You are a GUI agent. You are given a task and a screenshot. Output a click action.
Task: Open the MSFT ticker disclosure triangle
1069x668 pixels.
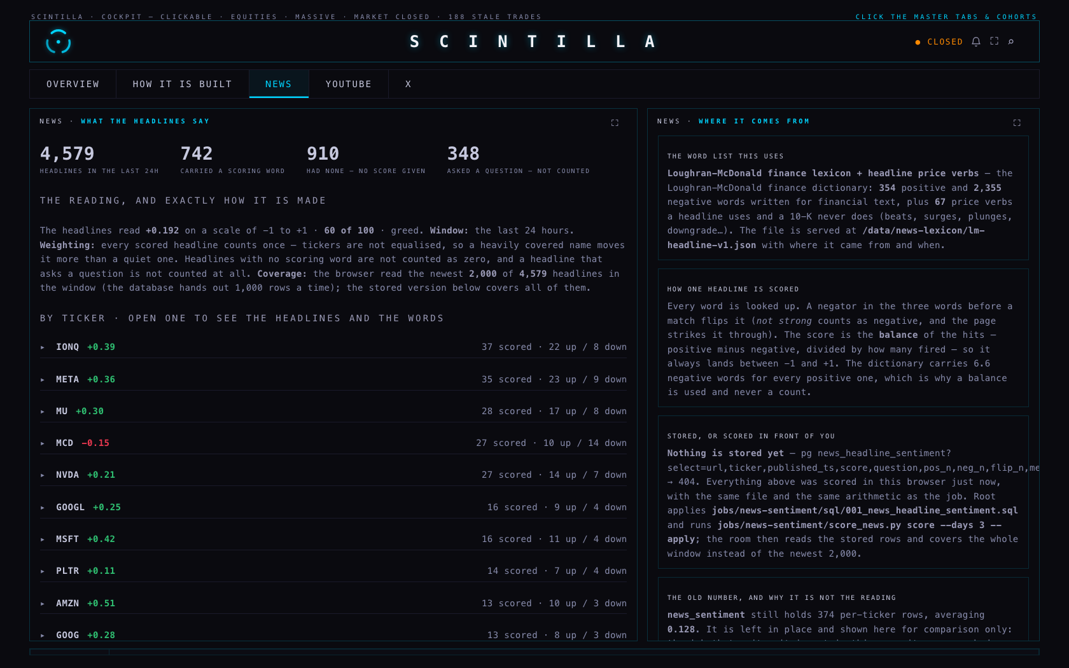pyautogui.click(x=43, y=539)
